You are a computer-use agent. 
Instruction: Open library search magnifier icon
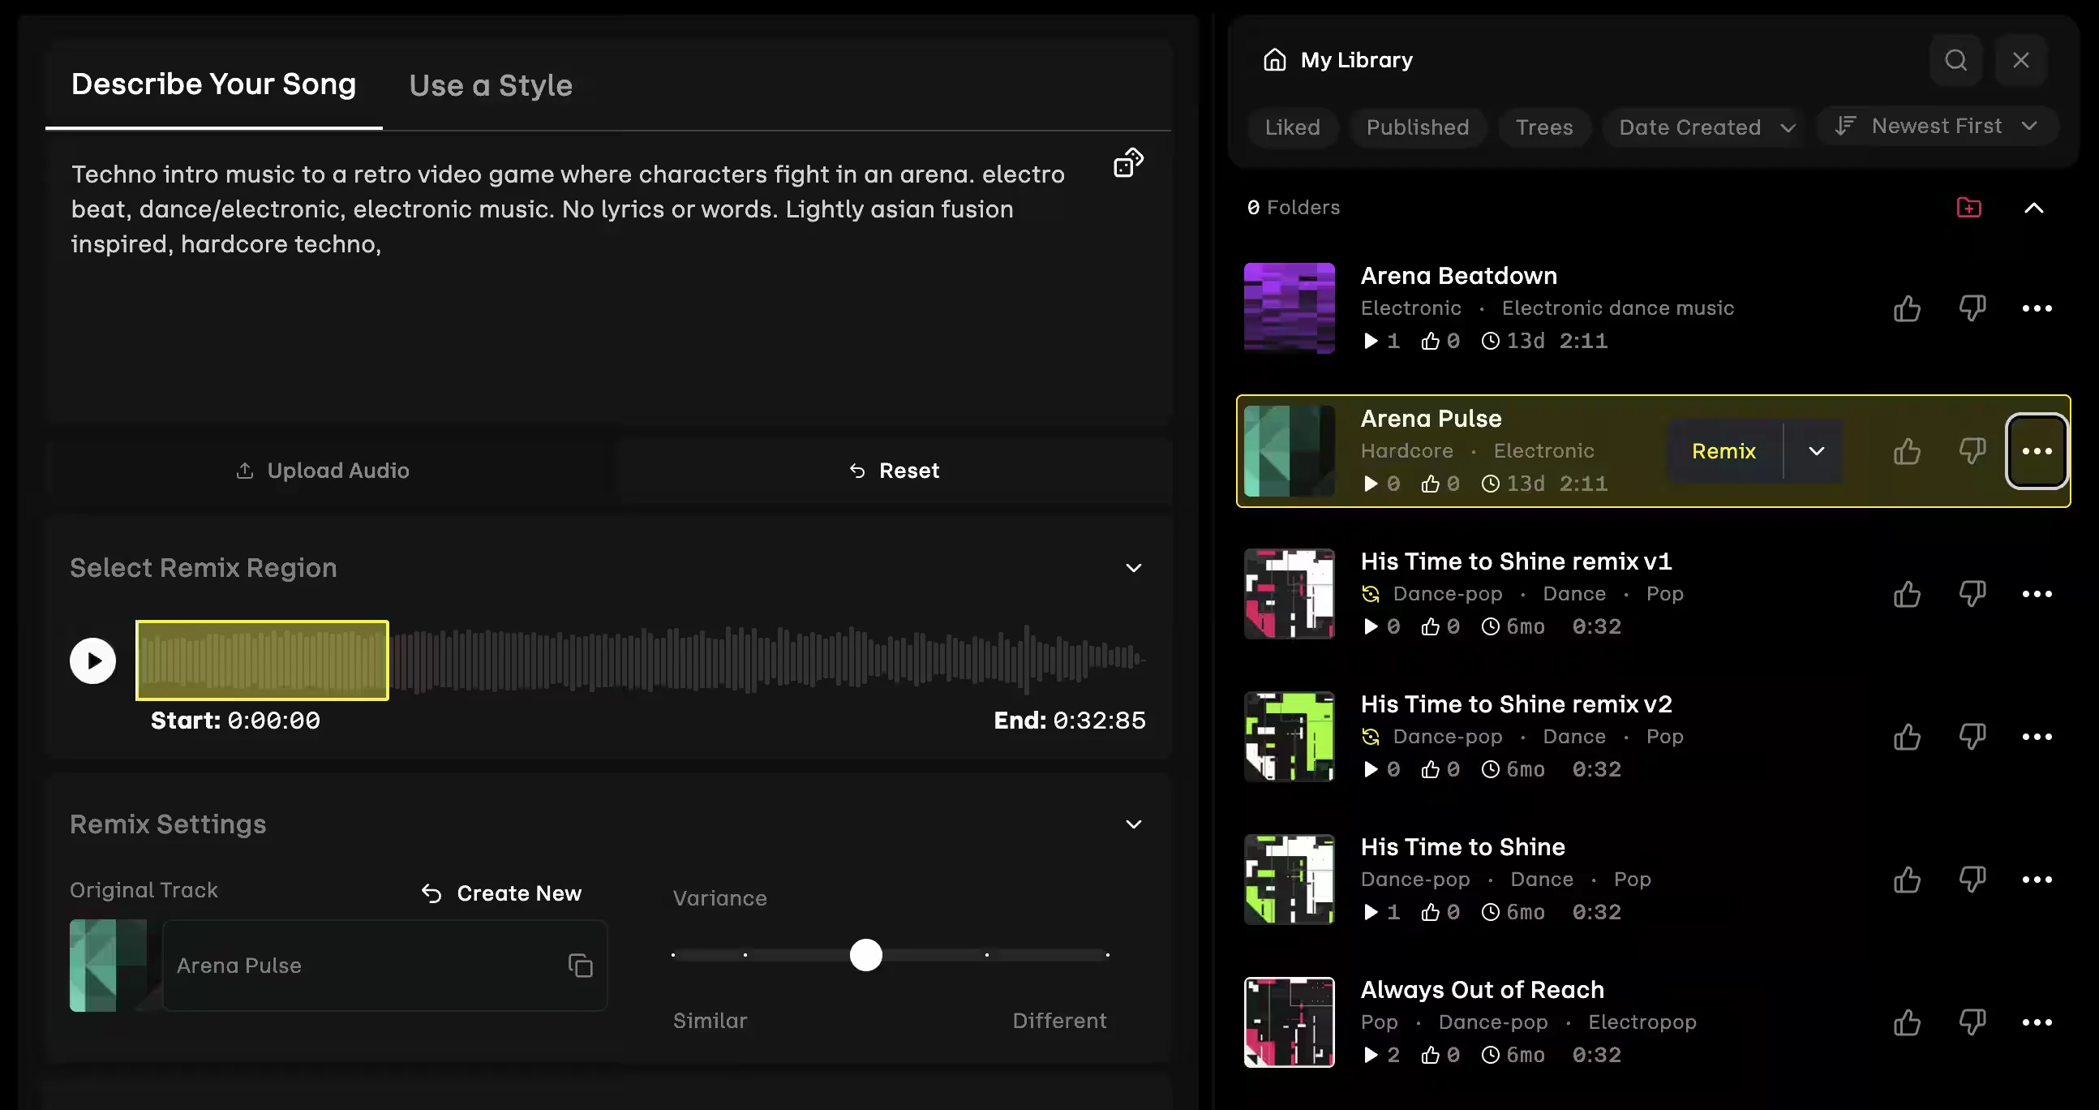[x=1955, y=60]
